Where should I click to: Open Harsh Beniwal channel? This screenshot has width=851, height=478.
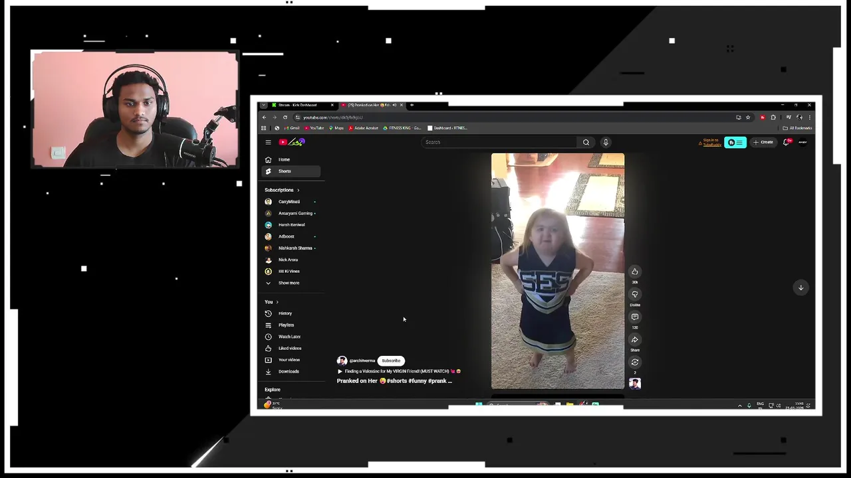[x=291, y=225]
